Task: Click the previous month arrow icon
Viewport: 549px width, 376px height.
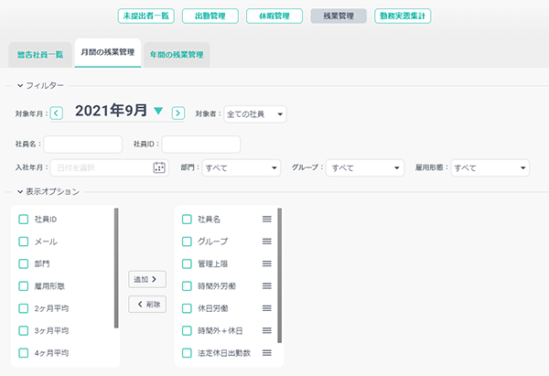Action: click(57, 113)
